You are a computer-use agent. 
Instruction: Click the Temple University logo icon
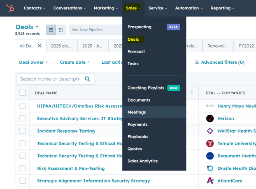pos(210,143)
